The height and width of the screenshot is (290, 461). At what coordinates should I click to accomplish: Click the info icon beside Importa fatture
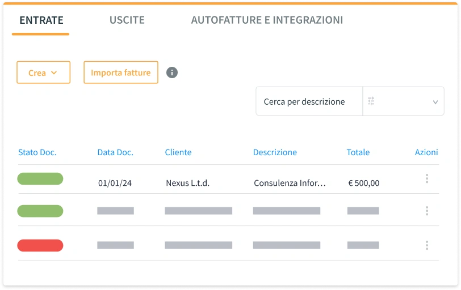[172, 72]
